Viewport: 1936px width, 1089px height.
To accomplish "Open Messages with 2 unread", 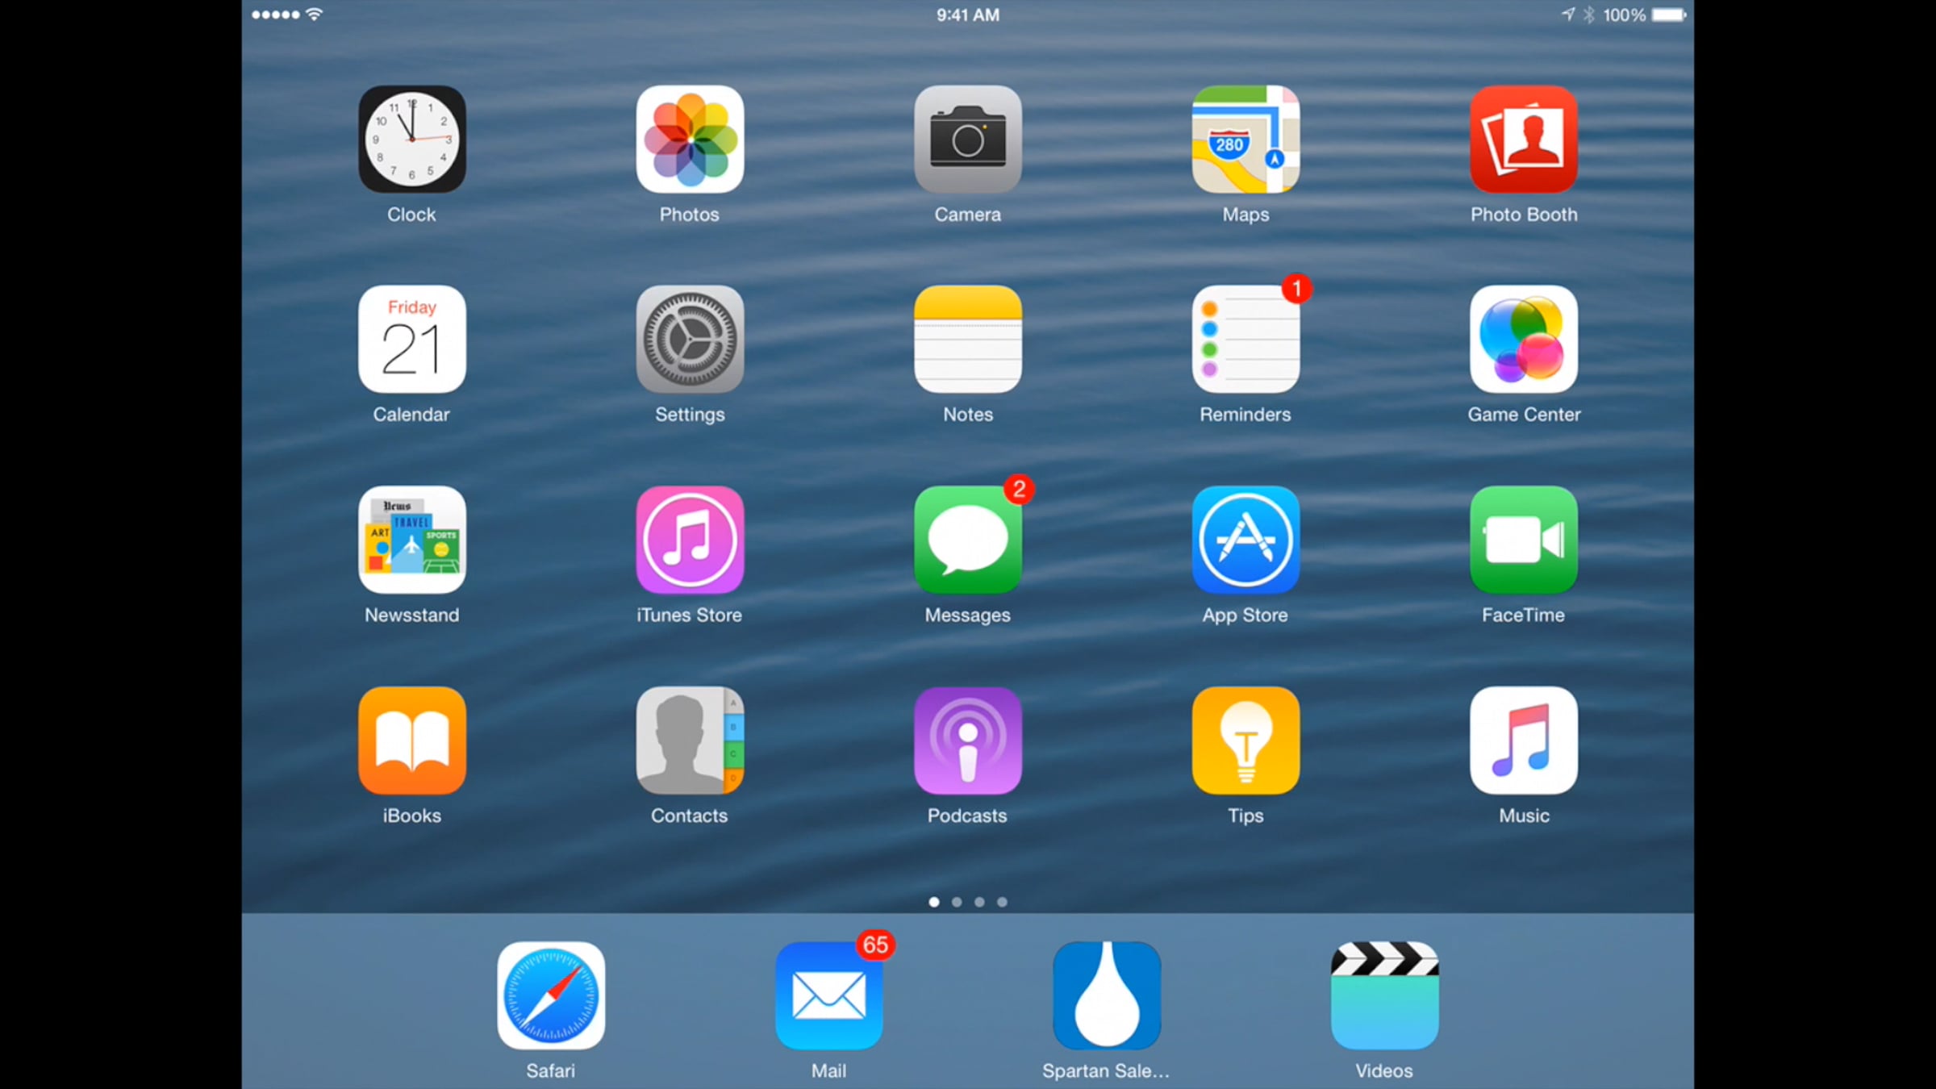I will click(967, 540).
